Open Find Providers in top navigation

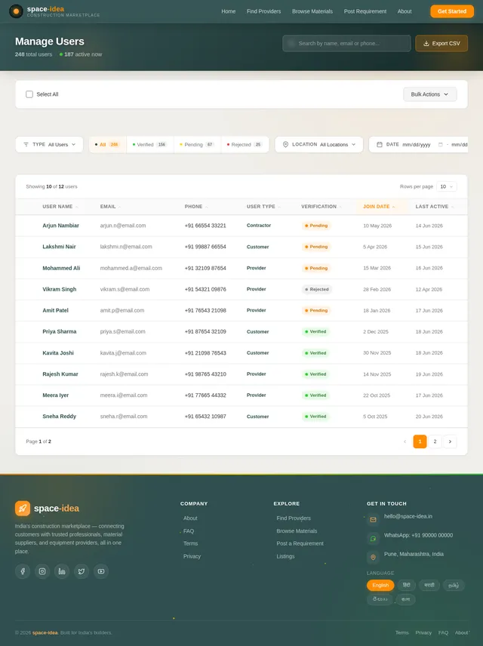point(263,11)
